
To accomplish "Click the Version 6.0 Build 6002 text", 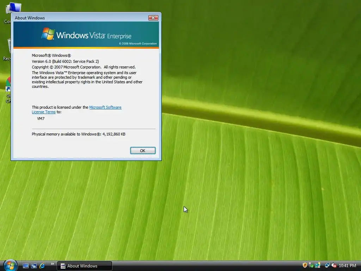I will [x=65, y=61].
